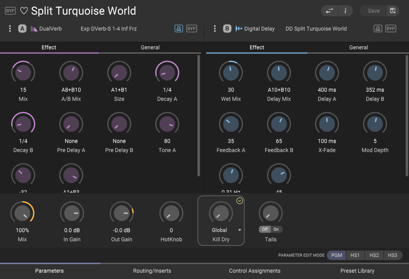Open slot B three-dot options menu
Screen dimensions: 409x279
(214, 29)
